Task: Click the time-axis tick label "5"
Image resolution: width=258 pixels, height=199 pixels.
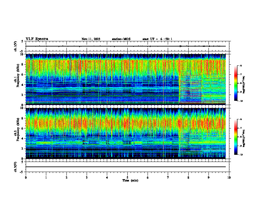Action: point(127,178)
